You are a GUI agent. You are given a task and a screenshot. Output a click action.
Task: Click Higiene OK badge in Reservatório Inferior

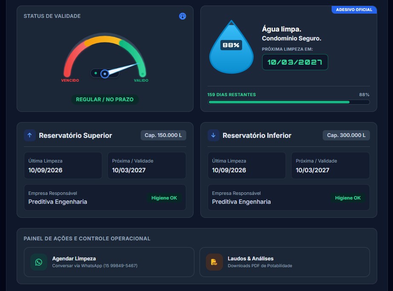[x=348, y=198]
